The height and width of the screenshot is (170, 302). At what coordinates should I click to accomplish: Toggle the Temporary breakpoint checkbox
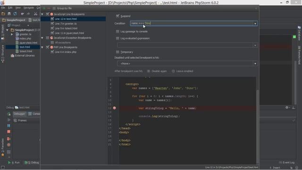click(117, 52)
